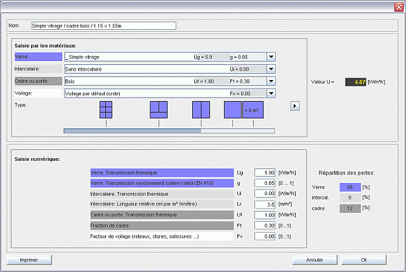Screen dimensions: 406x272
Task: Edit the Ug thermal transmission value field
Action: pos(263,172)
